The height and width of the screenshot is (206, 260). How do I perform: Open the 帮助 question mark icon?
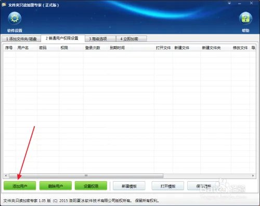(x=245, y=18)
